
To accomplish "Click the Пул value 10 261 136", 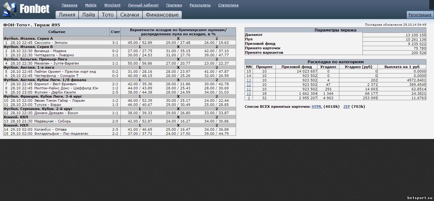I will click(x=416, y=39).
